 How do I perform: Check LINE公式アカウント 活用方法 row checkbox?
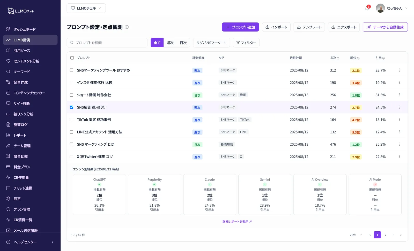pyautogui.click(x=72, y=132)
